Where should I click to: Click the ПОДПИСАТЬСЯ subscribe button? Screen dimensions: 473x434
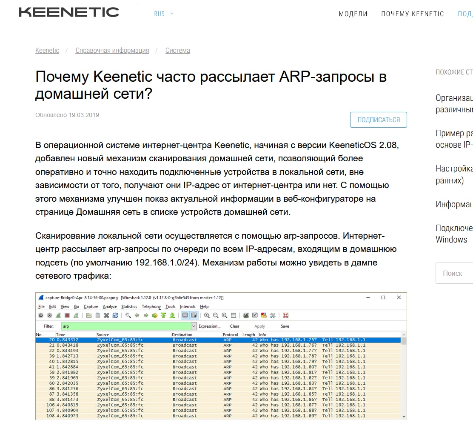tap(378, 120)
